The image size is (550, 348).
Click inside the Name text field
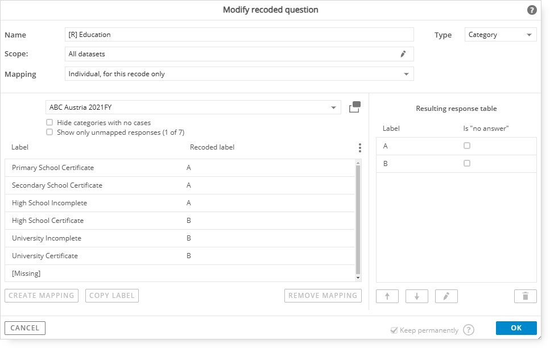point(239,34)
